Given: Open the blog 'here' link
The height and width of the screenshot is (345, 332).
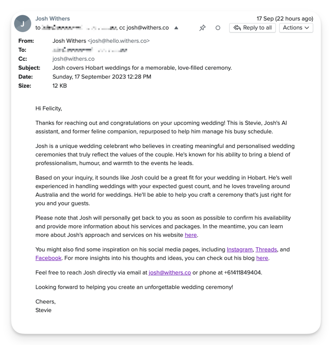Looking at the screenshot, I should pos(262,258).
